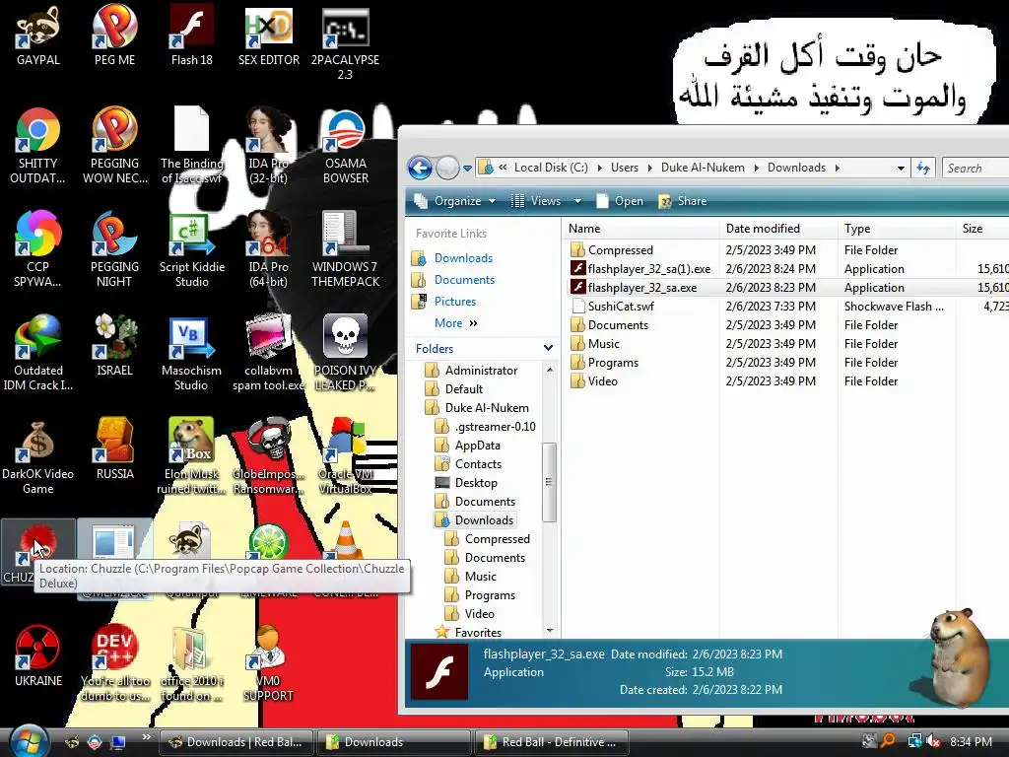1009x757 pixels.
Task: Sort files by Name column
Action: (640, 229)
